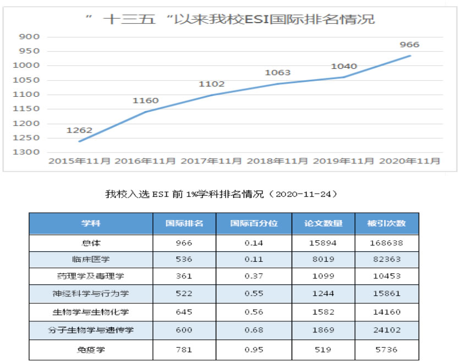
Task: Select the data label 1160 on the chart
Action: pos(145,101)
